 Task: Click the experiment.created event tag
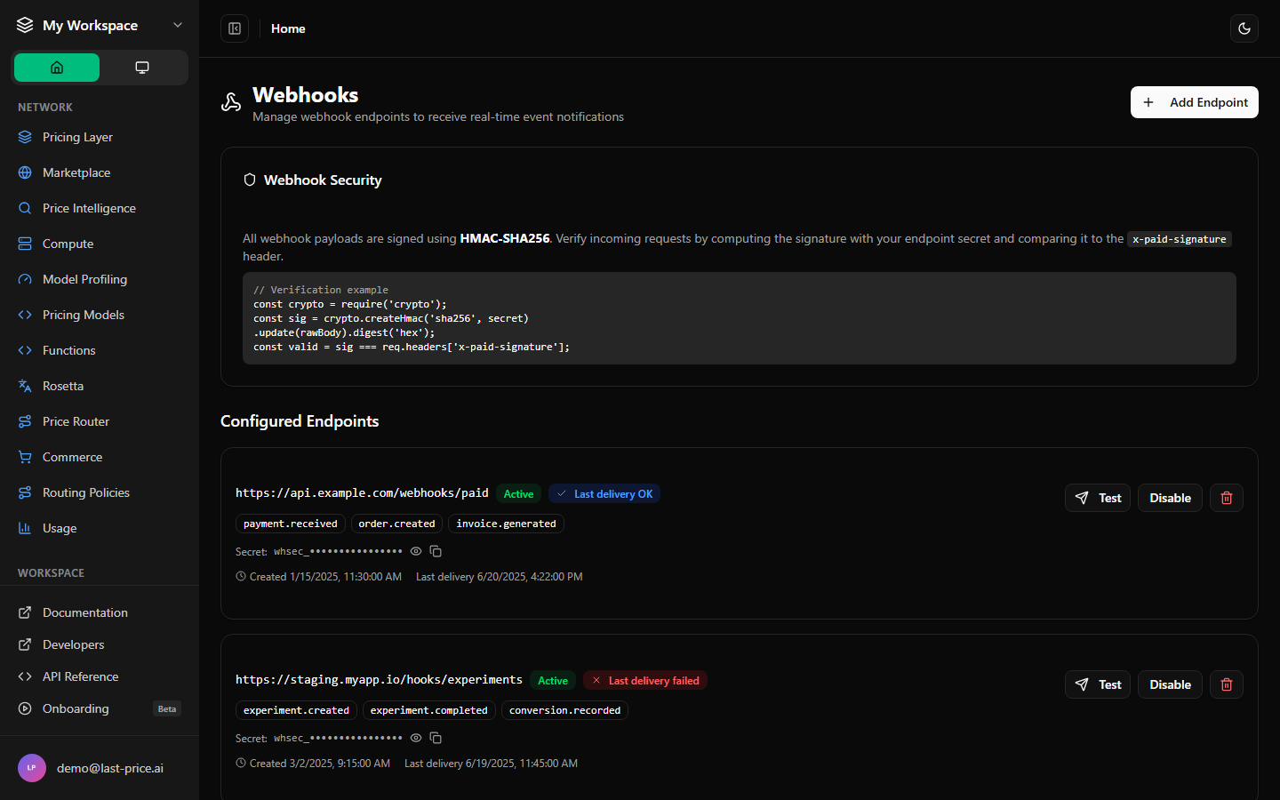[296, 710]
